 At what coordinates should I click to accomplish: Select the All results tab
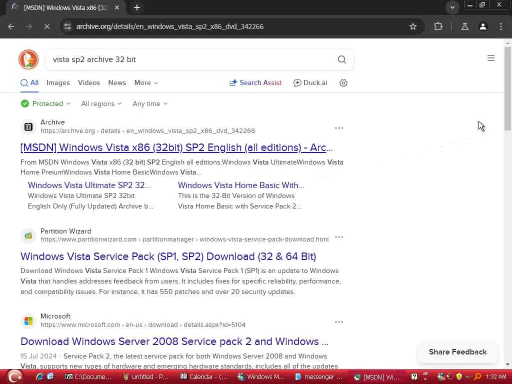tap(29, 83)
